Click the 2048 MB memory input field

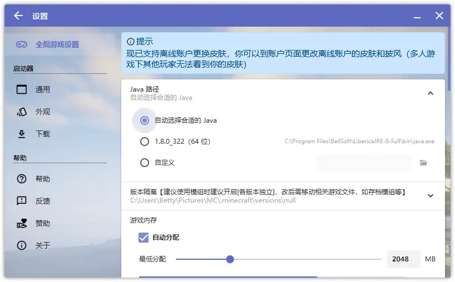(x=403, y=259)
